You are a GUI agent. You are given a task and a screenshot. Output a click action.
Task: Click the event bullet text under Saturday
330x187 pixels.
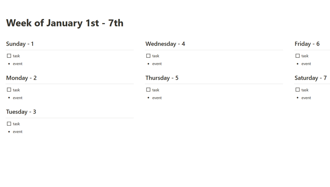click(306, 98)
